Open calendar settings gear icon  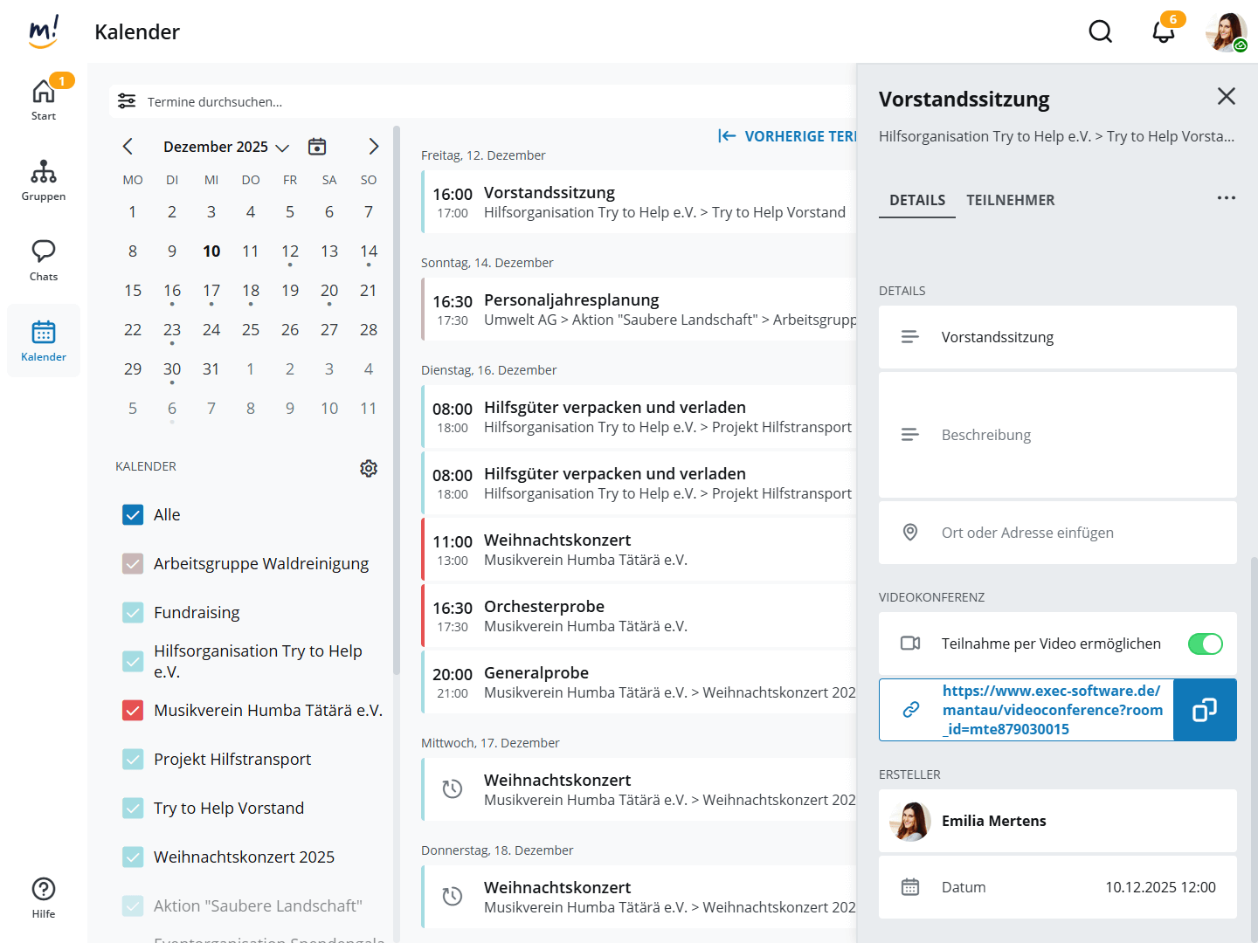coord(369,468)
